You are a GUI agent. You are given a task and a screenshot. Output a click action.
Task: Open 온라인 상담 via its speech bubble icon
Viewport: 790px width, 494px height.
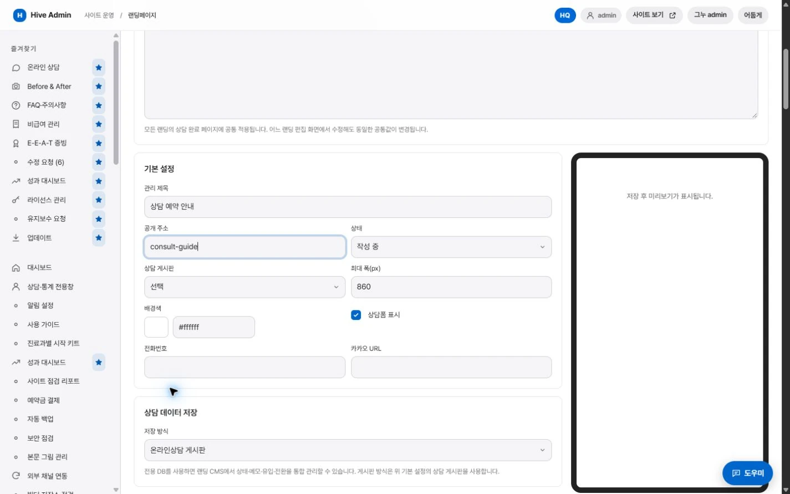click(16, 68)
